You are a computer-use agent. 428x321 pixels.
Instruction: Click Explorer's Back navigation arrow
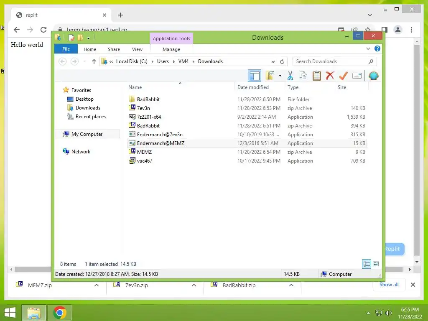[63, 61]
